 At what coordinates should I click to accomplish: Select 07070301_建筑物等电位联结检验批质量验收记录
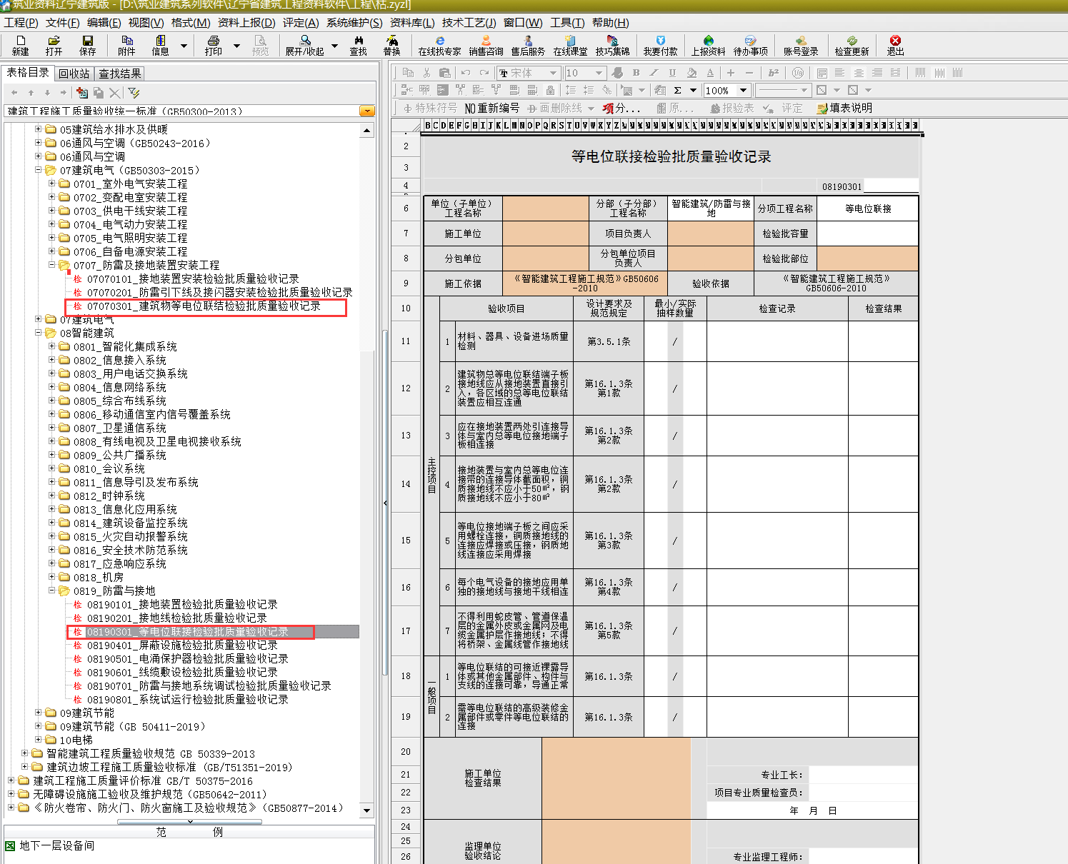coord(204,306)
